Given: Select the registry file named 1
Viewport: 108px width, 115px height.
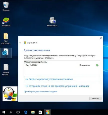Looking at the screenshot, I should click(x=6, y=53).
